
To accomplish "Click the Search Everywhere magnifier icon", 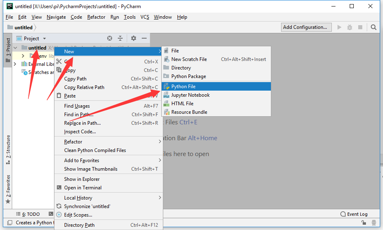I will [374, 27].
